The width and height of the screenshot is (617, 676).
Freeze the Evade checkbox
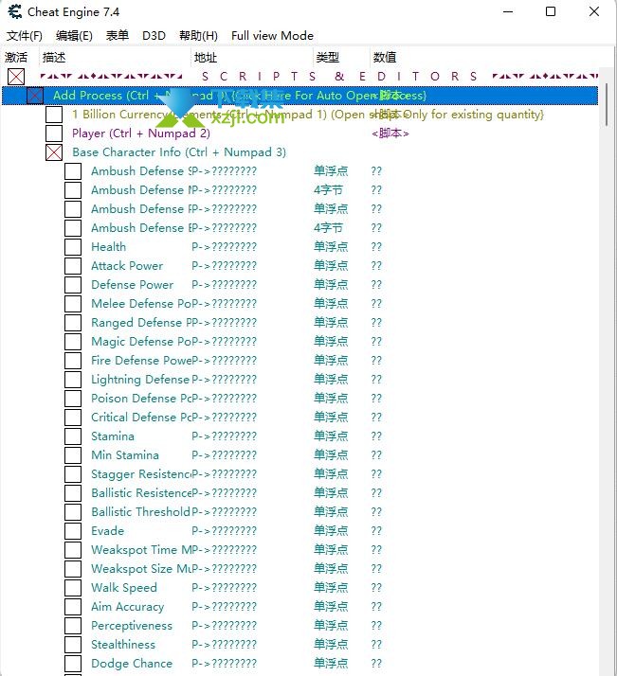[x=73, y=531]
